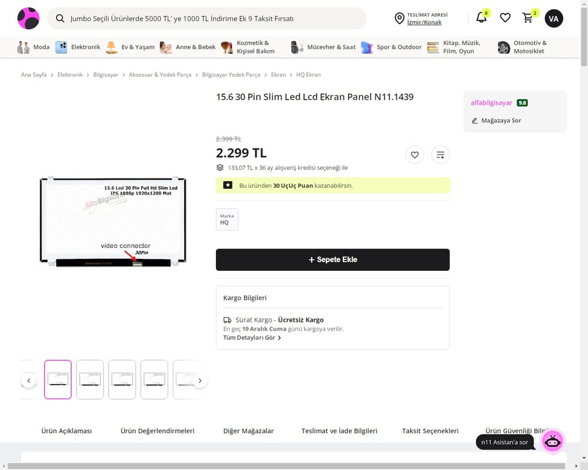The width and height of the screenshot is (588, 470).
Task: Click the UçUç Puan star icon
Action: (x=228, y=185)
